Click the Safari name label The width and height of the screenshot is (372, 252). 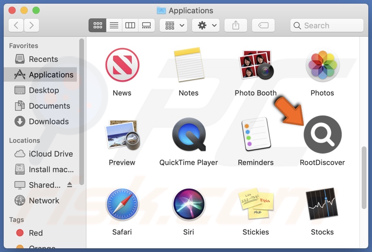(122, 232)
